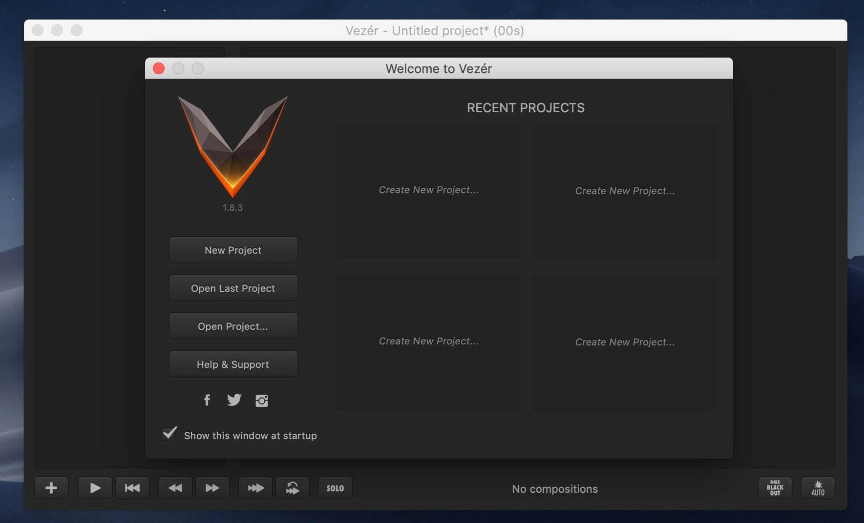Click the Welcome to Vezér window title
This screenshot has width=864, height=523.
(x=439, y=69)
